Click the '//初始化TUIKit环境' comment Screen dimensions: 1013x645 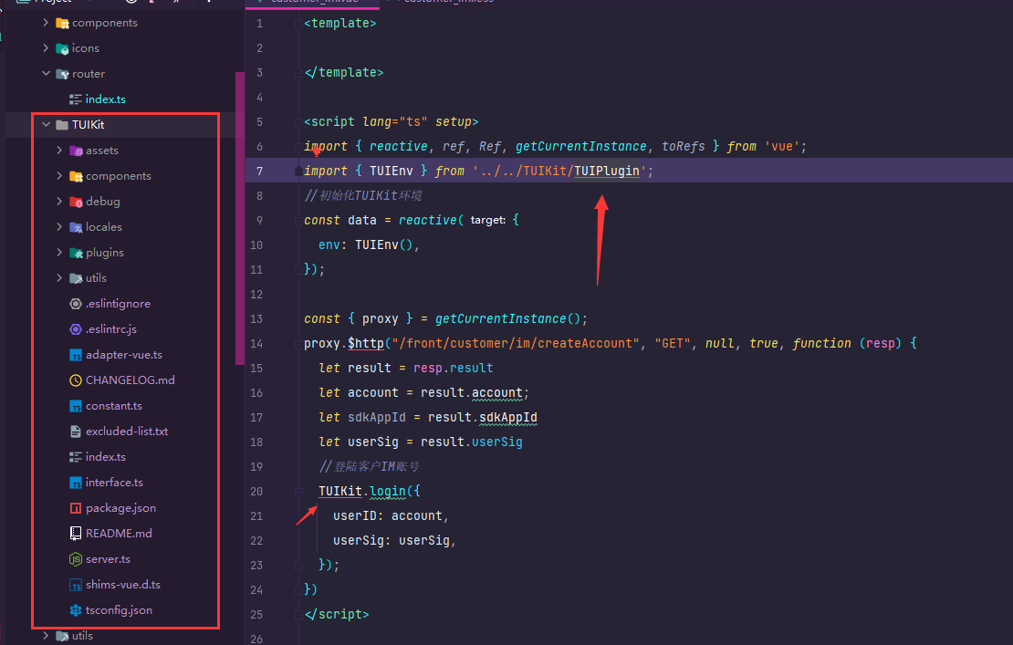(x=363, y=195)
